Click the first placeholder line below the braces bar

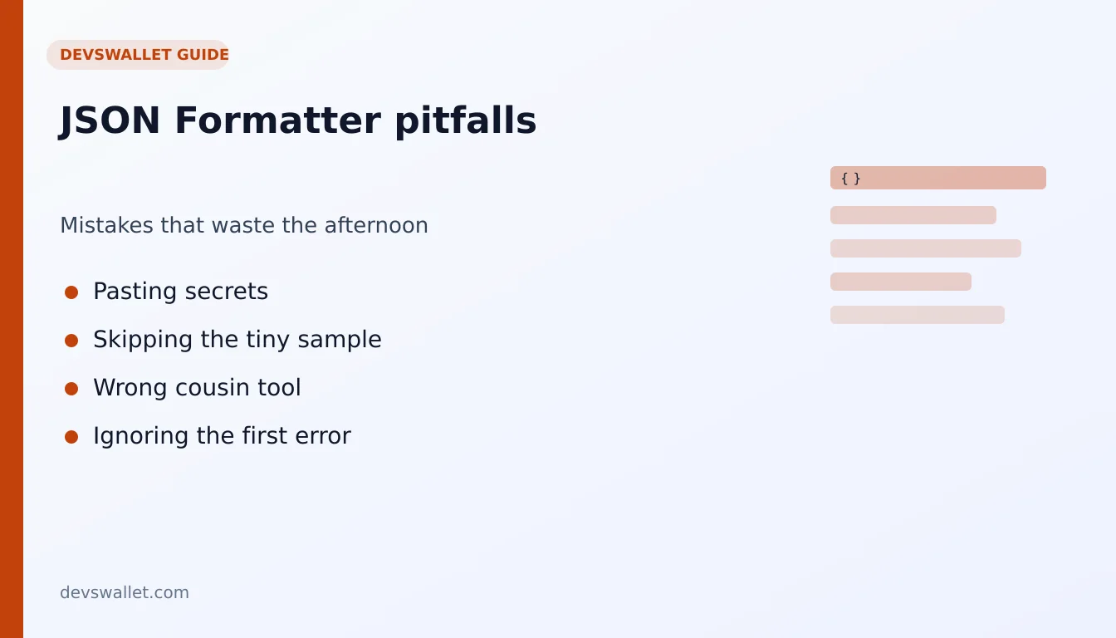coord(913,215)
